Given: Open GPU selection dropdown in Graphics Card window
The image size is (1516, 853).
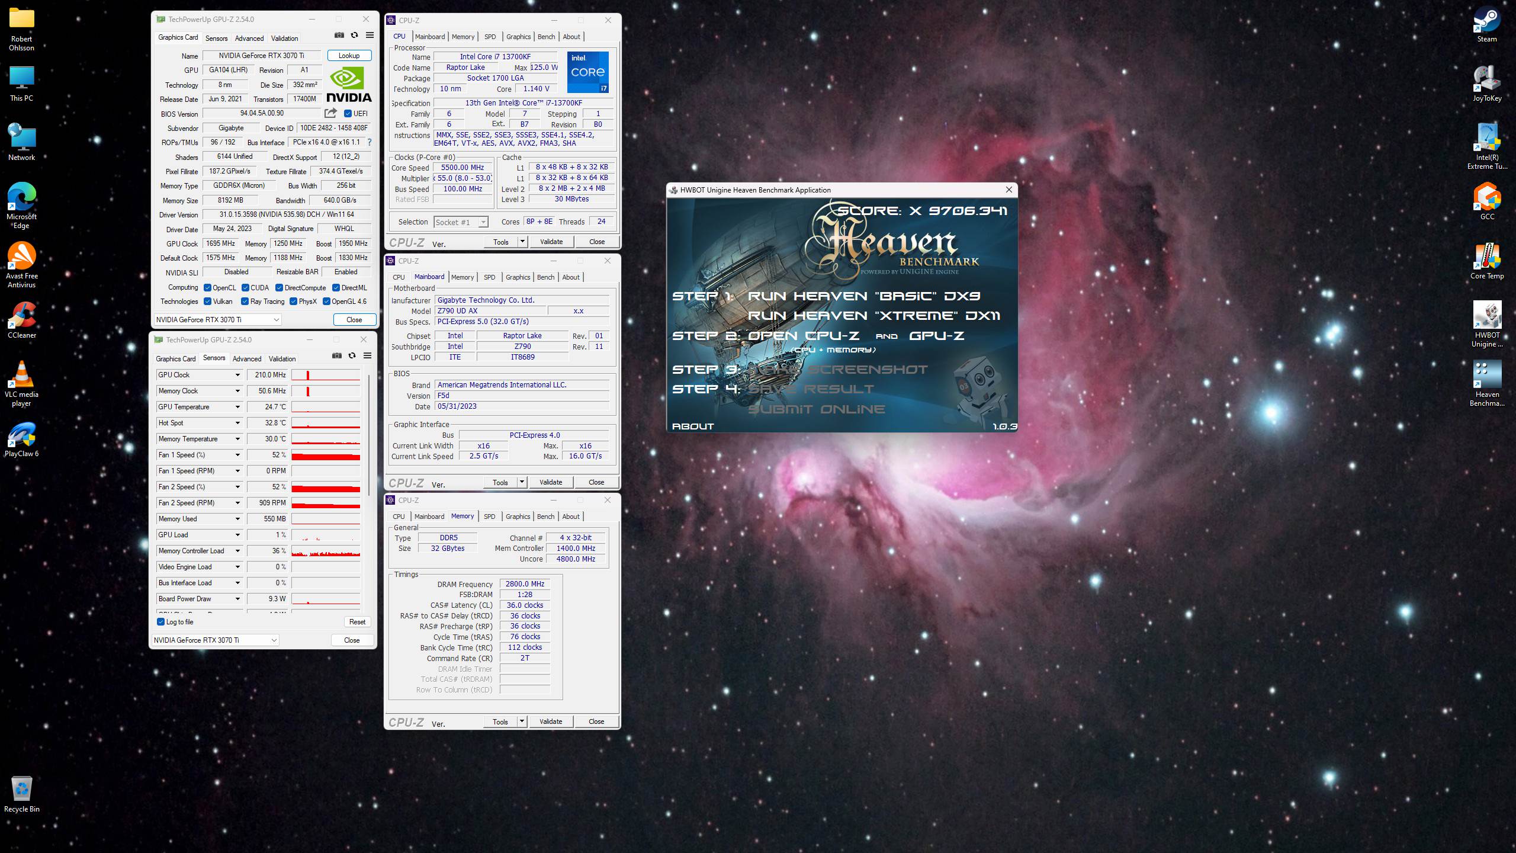Looking at the screenshot, I should (x=217, y=320).
